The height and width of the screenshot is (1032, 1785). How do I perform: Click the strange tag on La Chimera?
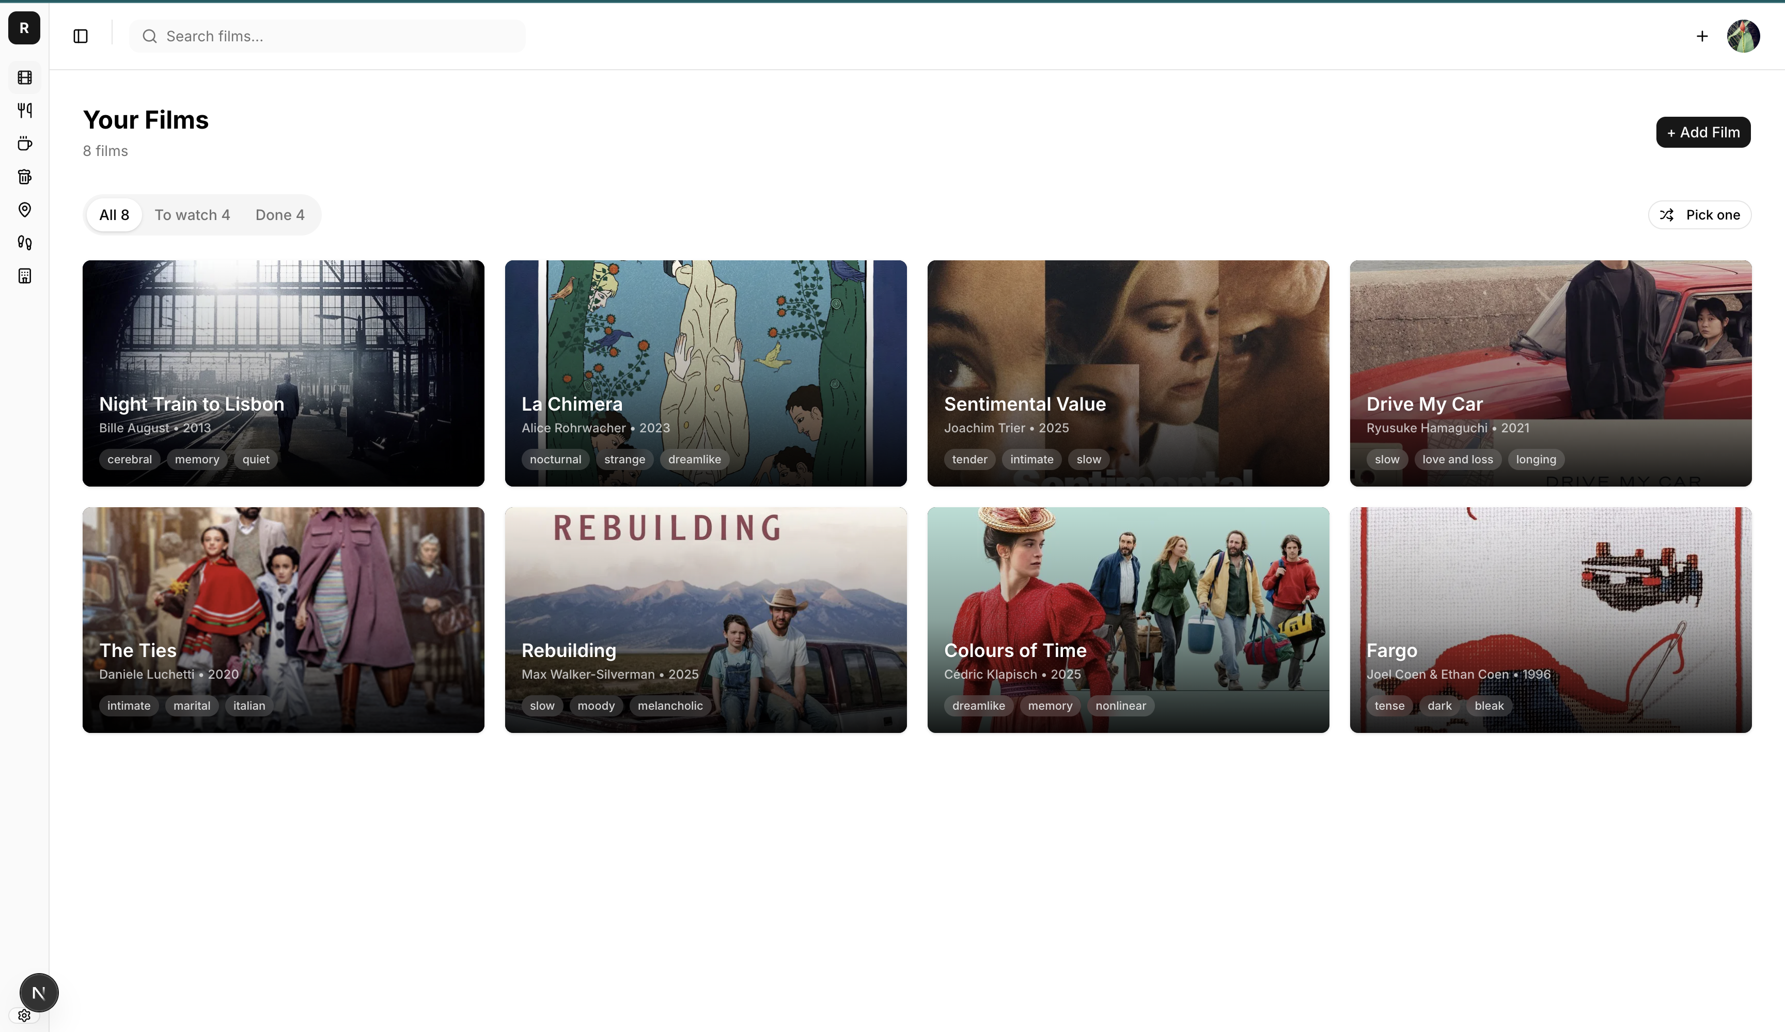[x=625, y=459]
